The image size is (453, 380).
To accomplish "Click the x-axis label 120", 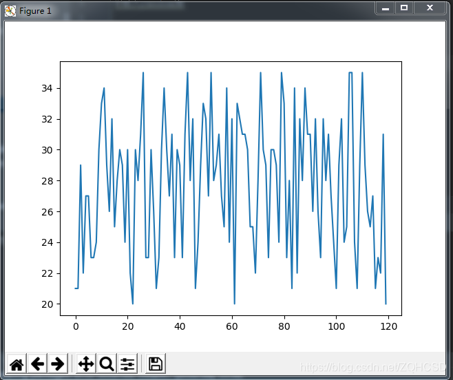I will [388, 326].
